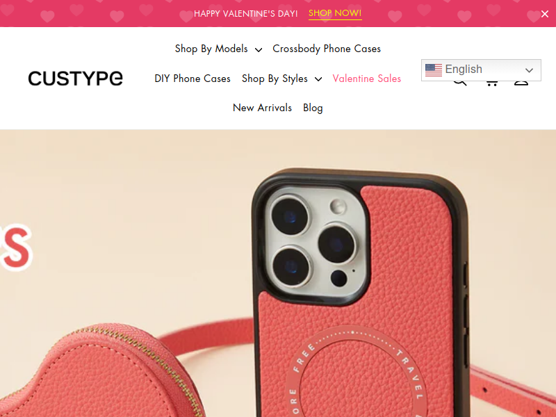
Task: Open the search magnifier icon
Action: pyautogui.click(x=460, y=83)
